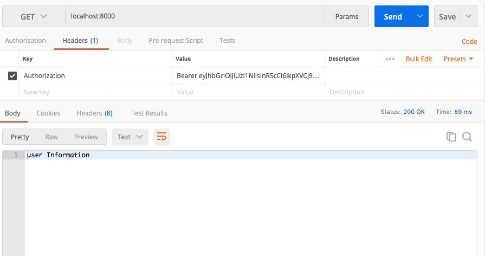View the response Headers (8) tab
This screenshot has height=256, width=485.
94,113
